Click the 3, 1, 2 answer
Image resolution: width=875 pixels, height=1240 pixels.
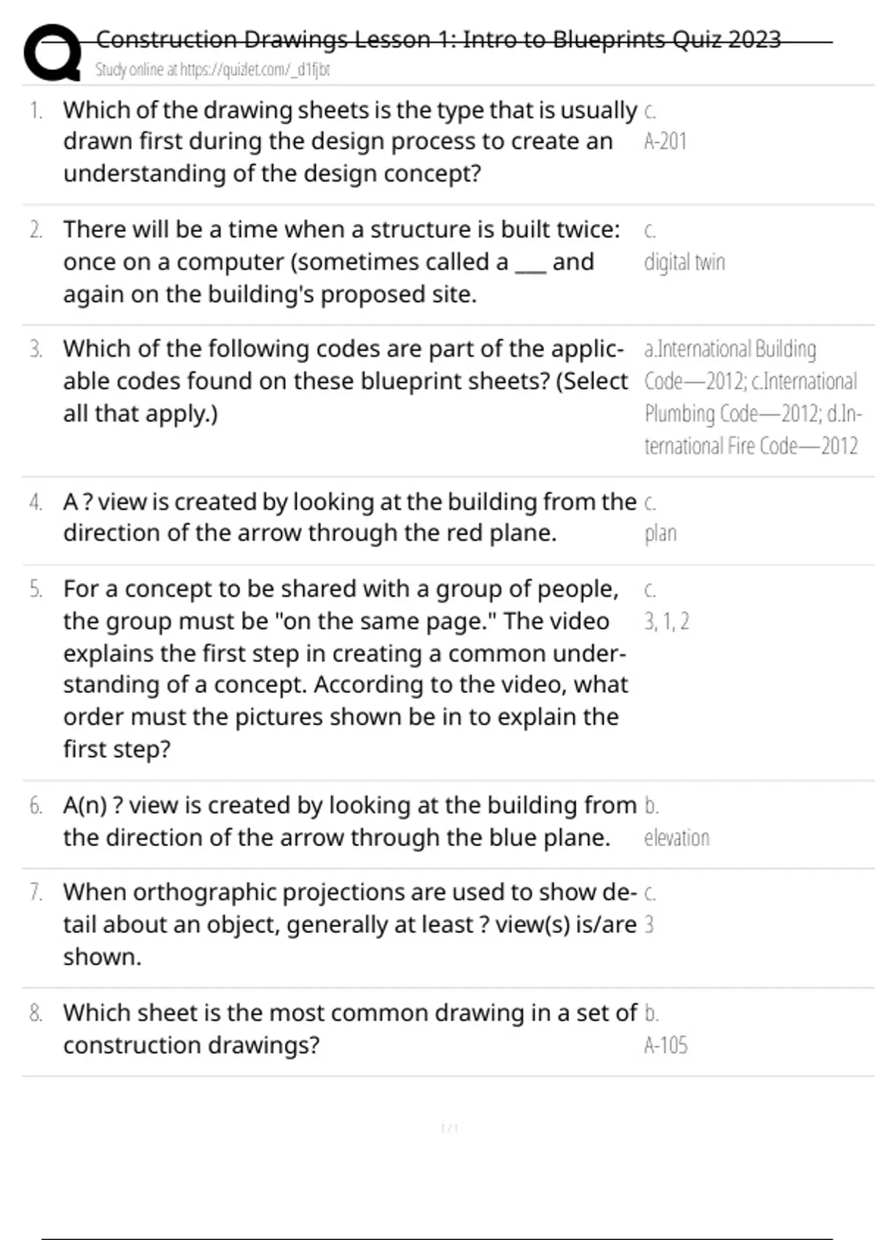666,621
